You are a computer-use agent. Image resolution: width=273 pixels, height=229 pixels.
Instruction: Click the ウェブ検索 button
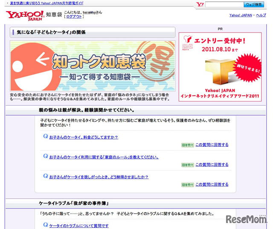pyautogui.click(x=254, y=5)
